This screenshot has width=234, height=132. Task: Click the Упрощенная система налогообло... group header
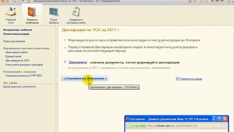click(x=28, y=48)
